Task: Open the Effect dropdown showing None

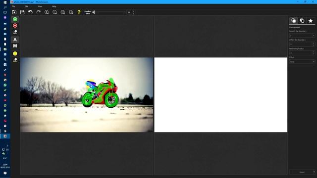Action: coord(302,62)
